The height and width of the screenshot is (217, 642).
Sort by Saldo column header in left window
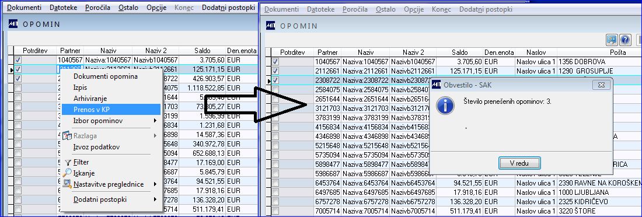(x=203, y=51)
